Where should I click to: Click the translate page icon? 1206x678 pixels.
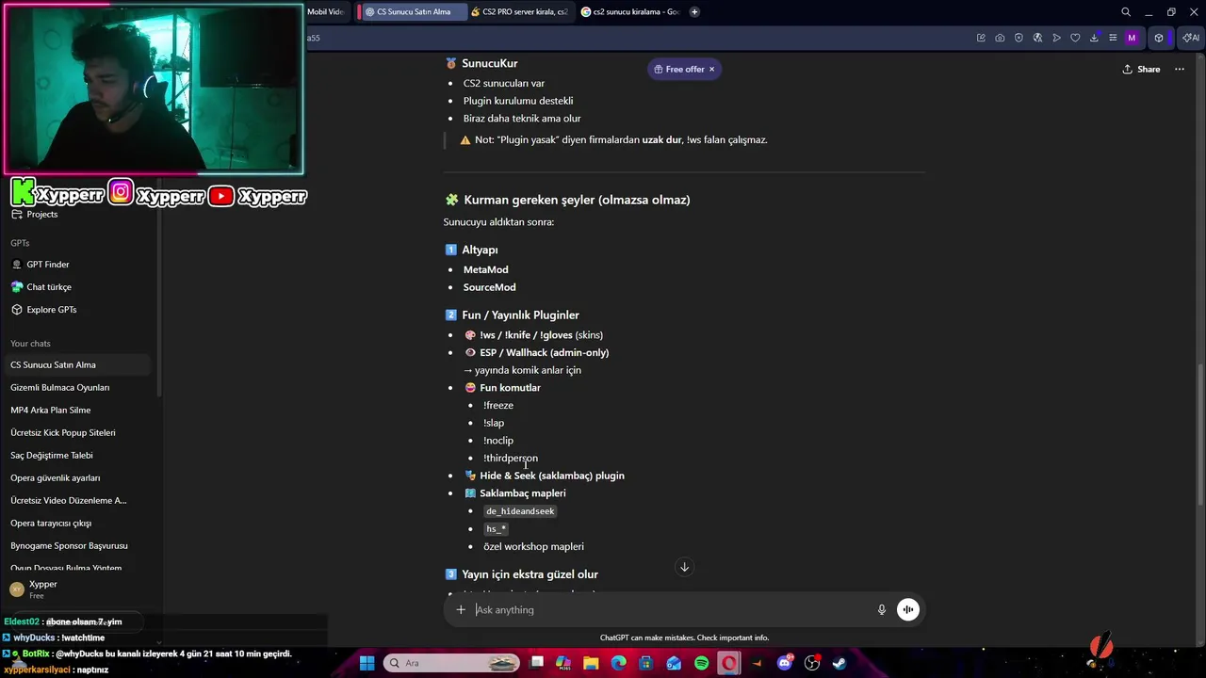[1037, 38]
